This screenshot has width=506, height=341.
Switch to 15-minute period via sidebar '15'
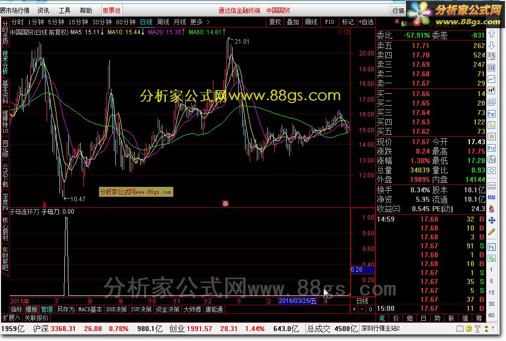pos(491,292)
